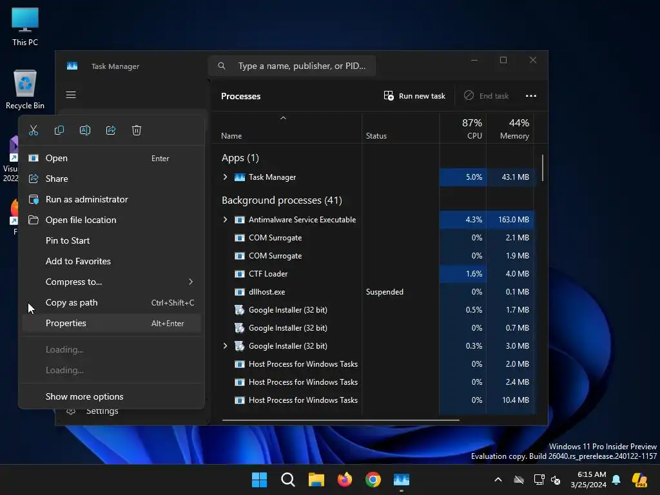The width and height of the screenshot is (660, 495).
Task: Click the Suspended status of dllhost.exe
Action: [x=385, y=292]
